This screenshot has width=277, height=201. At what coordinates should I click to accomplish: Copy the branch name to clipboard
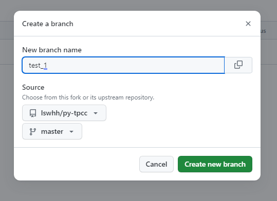(x=238, y=65)
